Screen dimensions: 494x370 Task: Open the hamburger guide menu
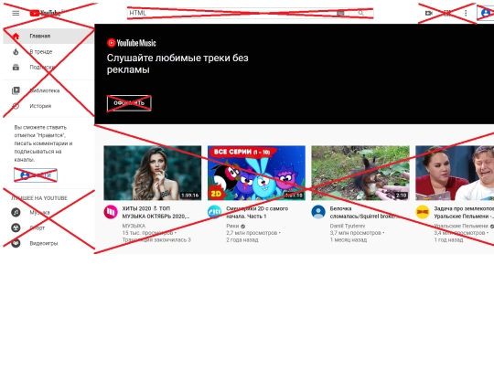click(x=16, y=13)
